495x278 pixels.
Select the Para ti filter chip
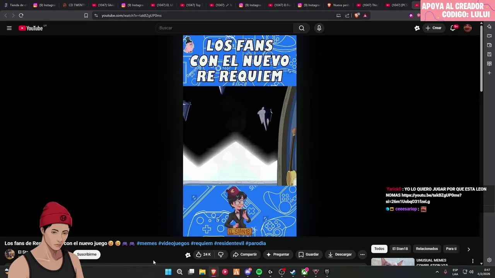click(451, 249)
